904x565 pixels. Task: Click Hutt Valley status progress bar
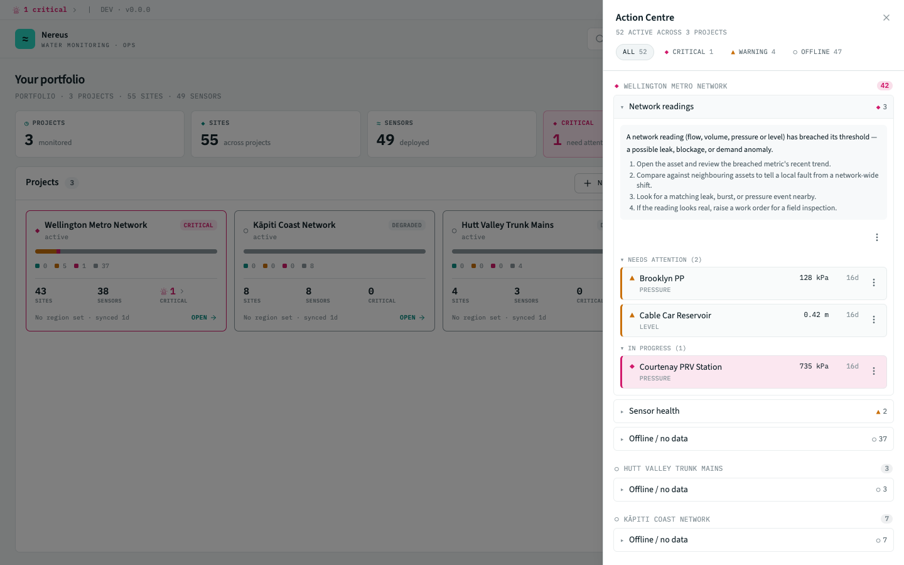527,251
